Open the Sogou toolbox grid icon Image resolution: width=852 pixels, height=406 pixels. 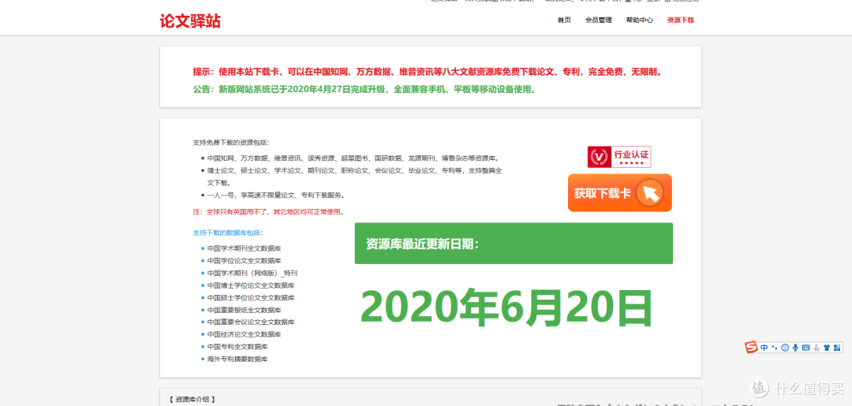837,348
